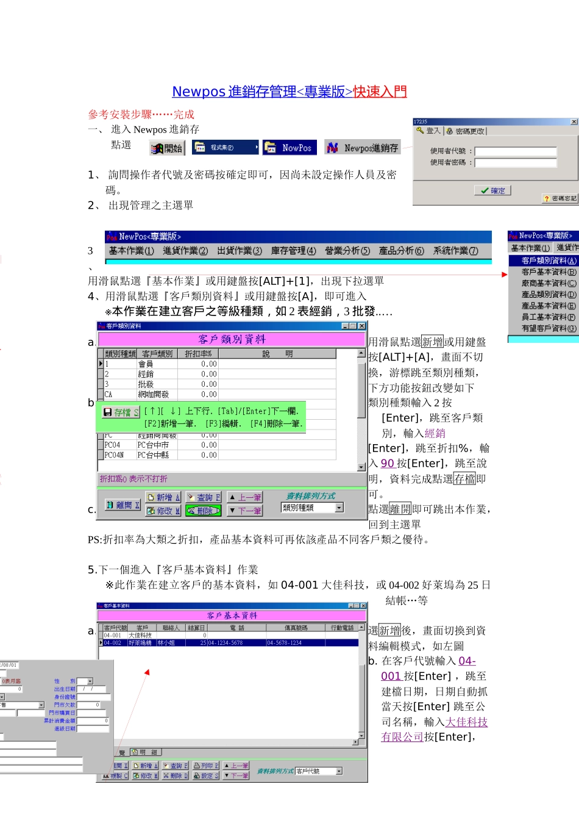Switch to the 密碼更改 tab

pyautogui.click(x=466, y=131)
